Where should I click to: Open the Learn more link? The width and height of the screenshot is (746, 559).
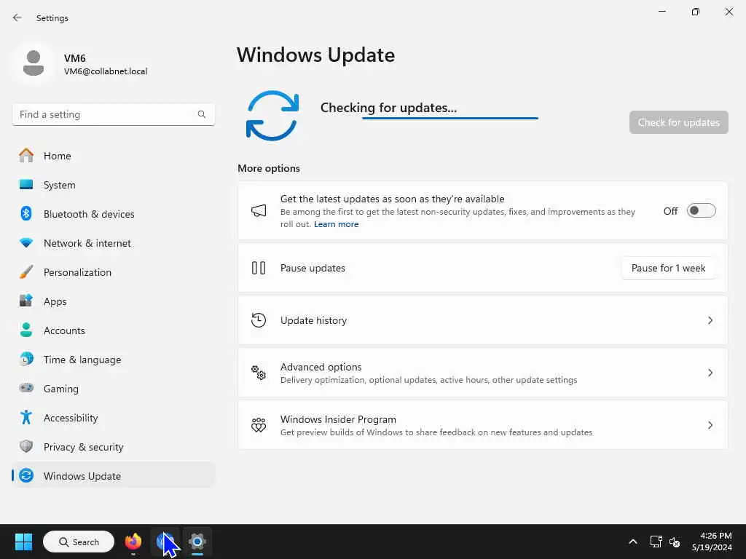tap(336, 224)
